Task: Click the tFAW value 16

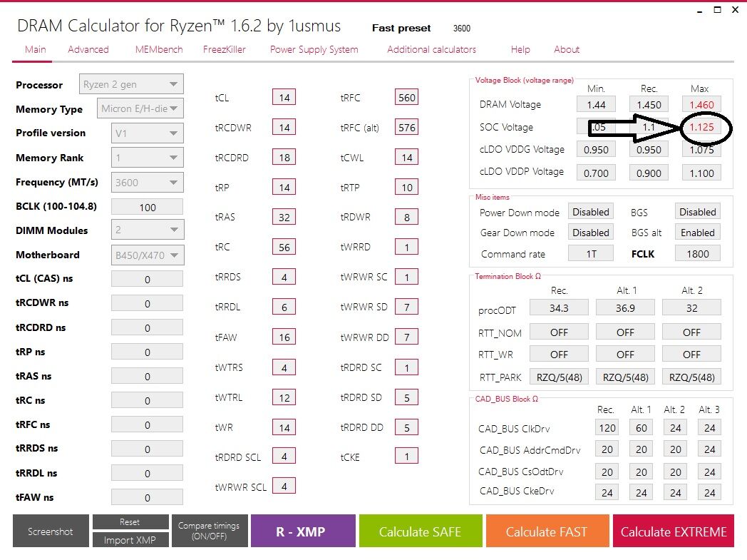Action: 284,337
